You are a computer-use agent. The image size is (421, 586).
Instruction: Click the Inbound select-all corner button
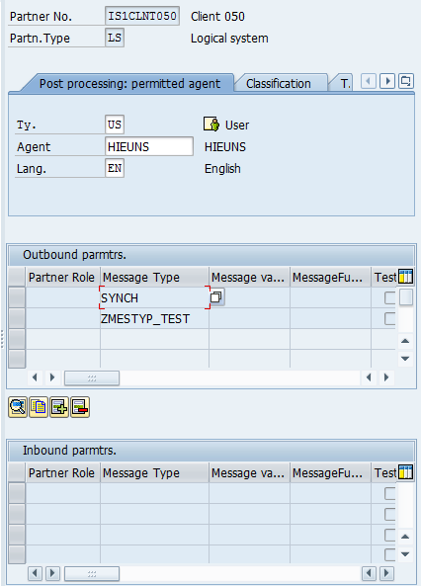click(17, 472)
